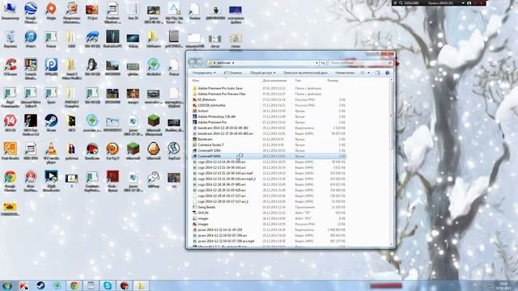The image size is (518, 291).
Task: Open the iTunes desktop shortcut
Action: pos(31,39)
